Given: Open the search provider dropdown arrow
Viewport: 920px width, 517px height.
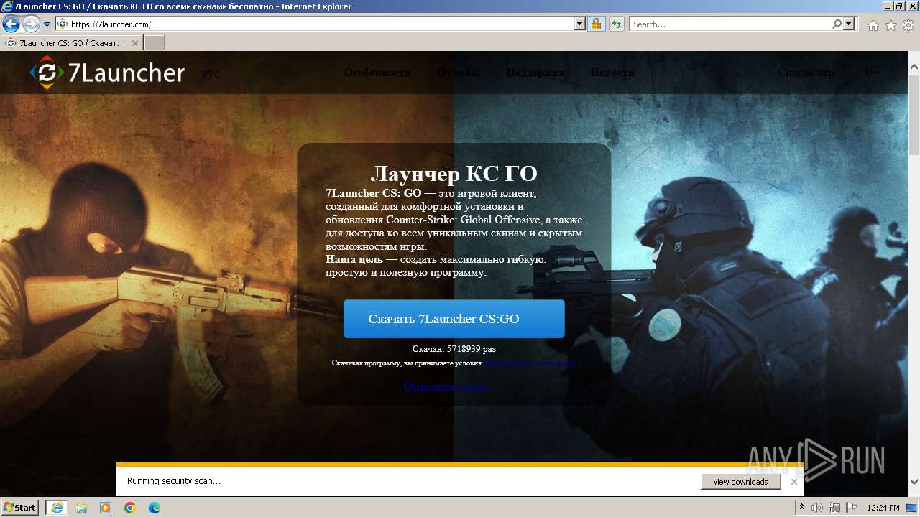Looking at the screenshot, I should 850,24.
